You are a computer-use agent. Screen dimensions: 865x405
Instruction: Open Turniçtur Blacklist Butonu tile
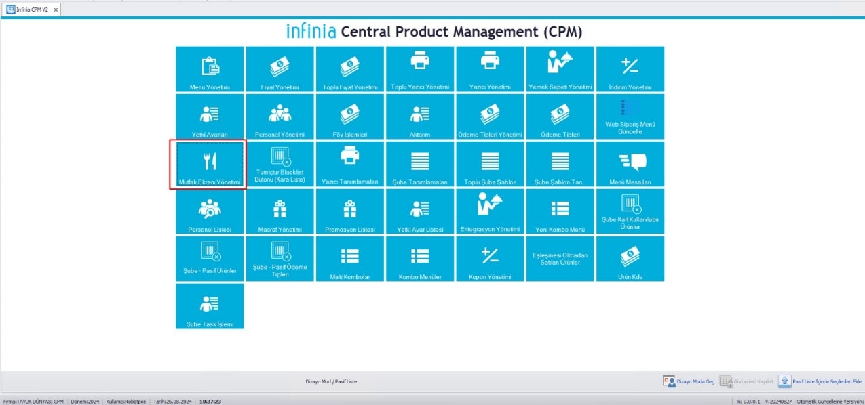click(280, 164)
